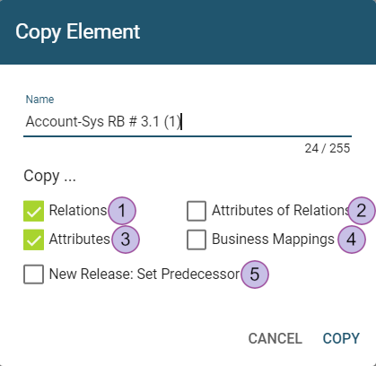
Task: Uncheck the Relations checkbox
Action: [x=33, y=211]
